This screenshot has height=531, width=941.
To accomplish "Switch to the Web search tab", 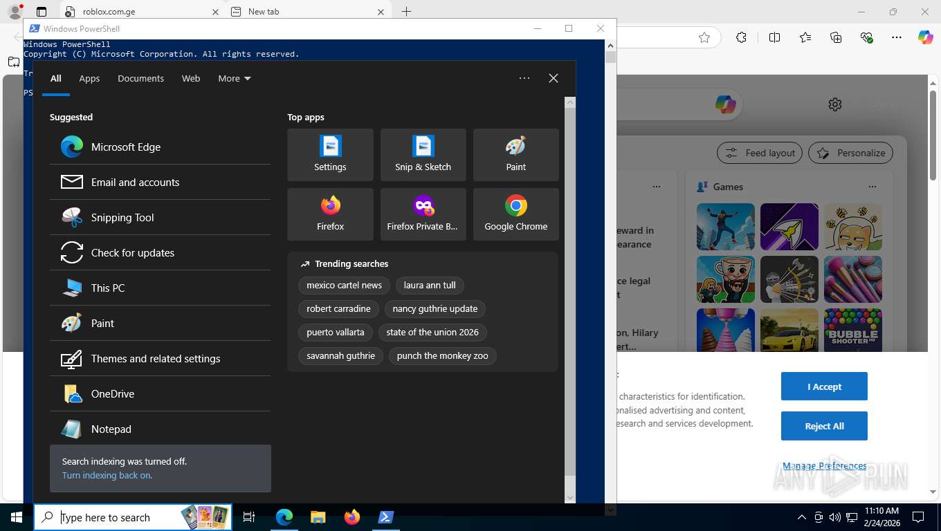I will pyautogui.click(x=191, y=78).
